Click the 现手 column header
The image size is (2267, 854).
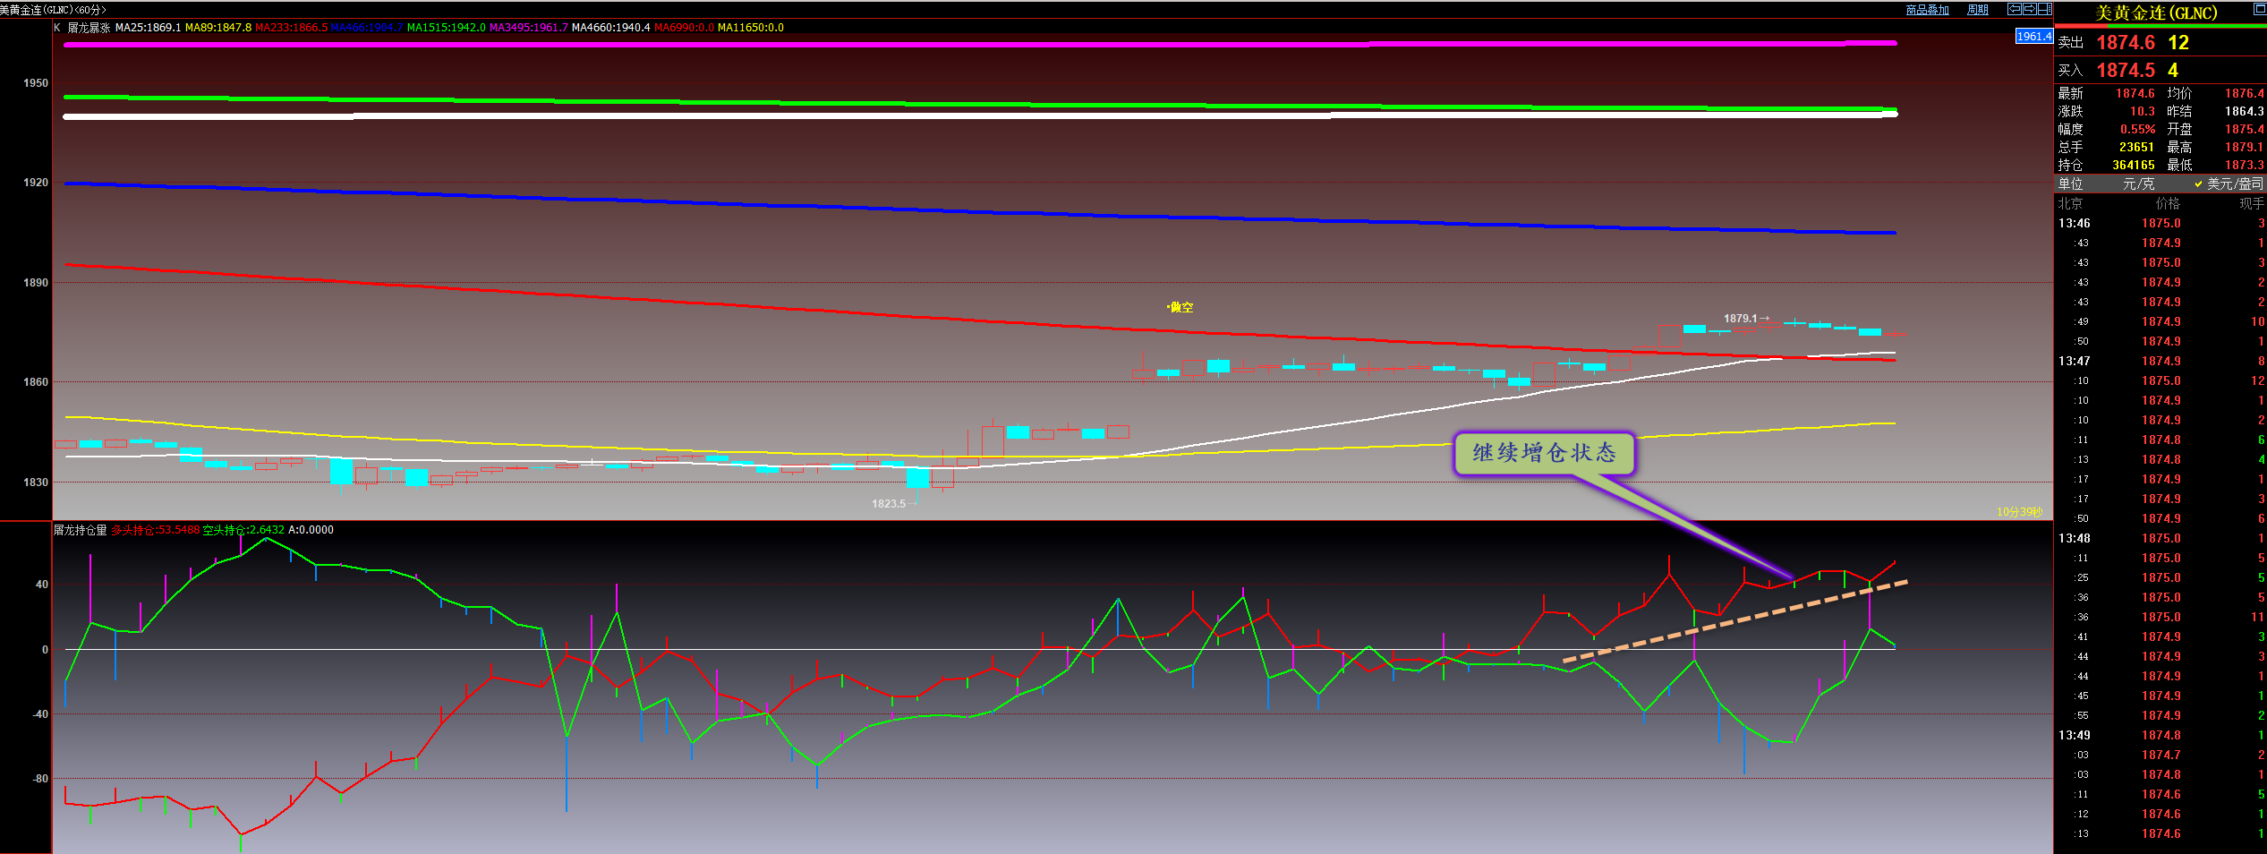(2252, 203)
